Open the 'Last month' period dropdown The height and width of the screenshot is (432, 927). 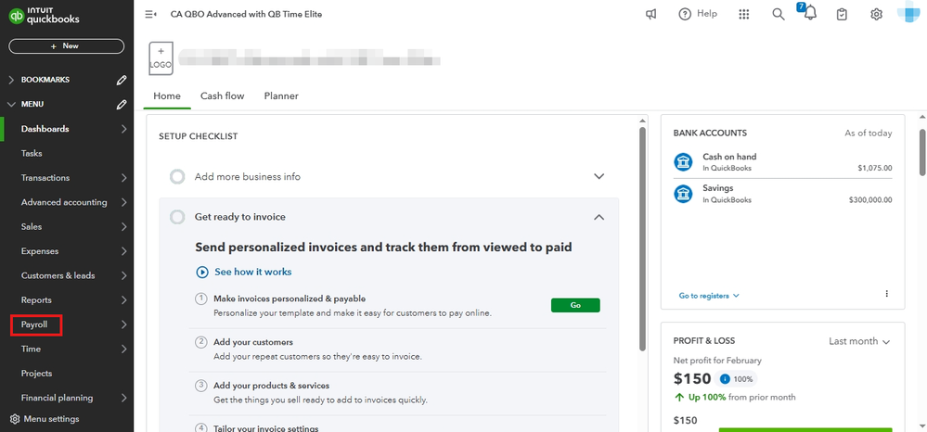click(x=859, y=341)
